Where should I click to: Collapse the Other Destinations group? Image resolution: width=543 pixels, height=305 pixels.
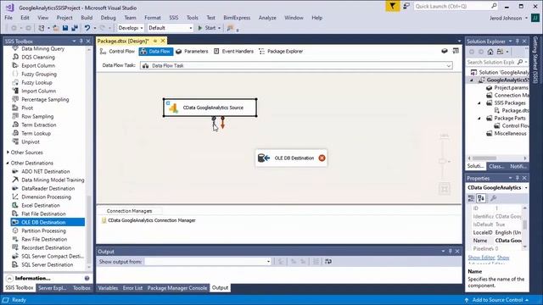pos(8,163)
